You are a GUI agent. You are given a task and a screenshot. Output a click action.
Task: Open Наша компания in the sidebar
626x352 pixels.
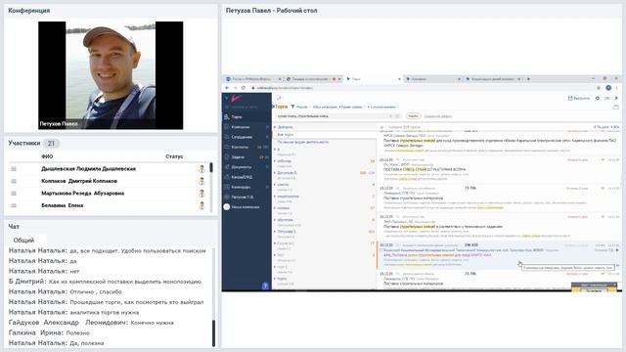pos(246,207)
